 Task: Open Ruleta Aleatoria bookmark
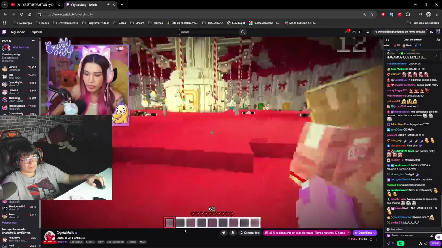pyautogui.click(x=264, y=23)
